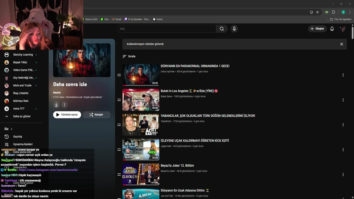Viewport: 354px width, 199px height.
Task: Play Beyaz'la Joker 12. Bölüm thumbnail
Action: 141,174
